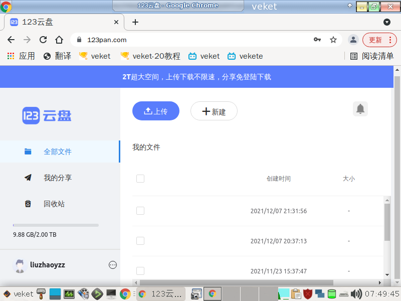Click the clipboard icon in system tray

click(x=296, y=294)
